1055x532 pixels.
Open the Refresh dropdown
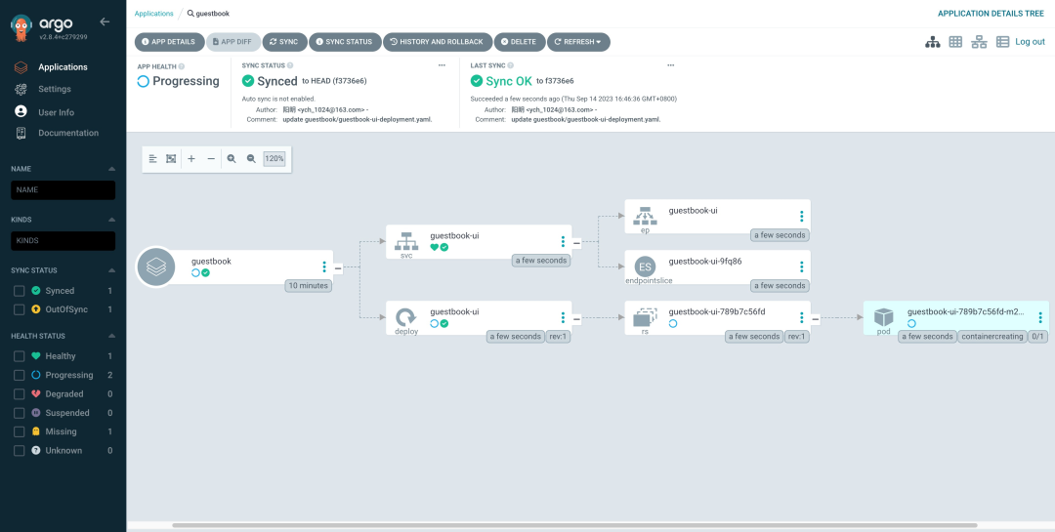point(578,42)
